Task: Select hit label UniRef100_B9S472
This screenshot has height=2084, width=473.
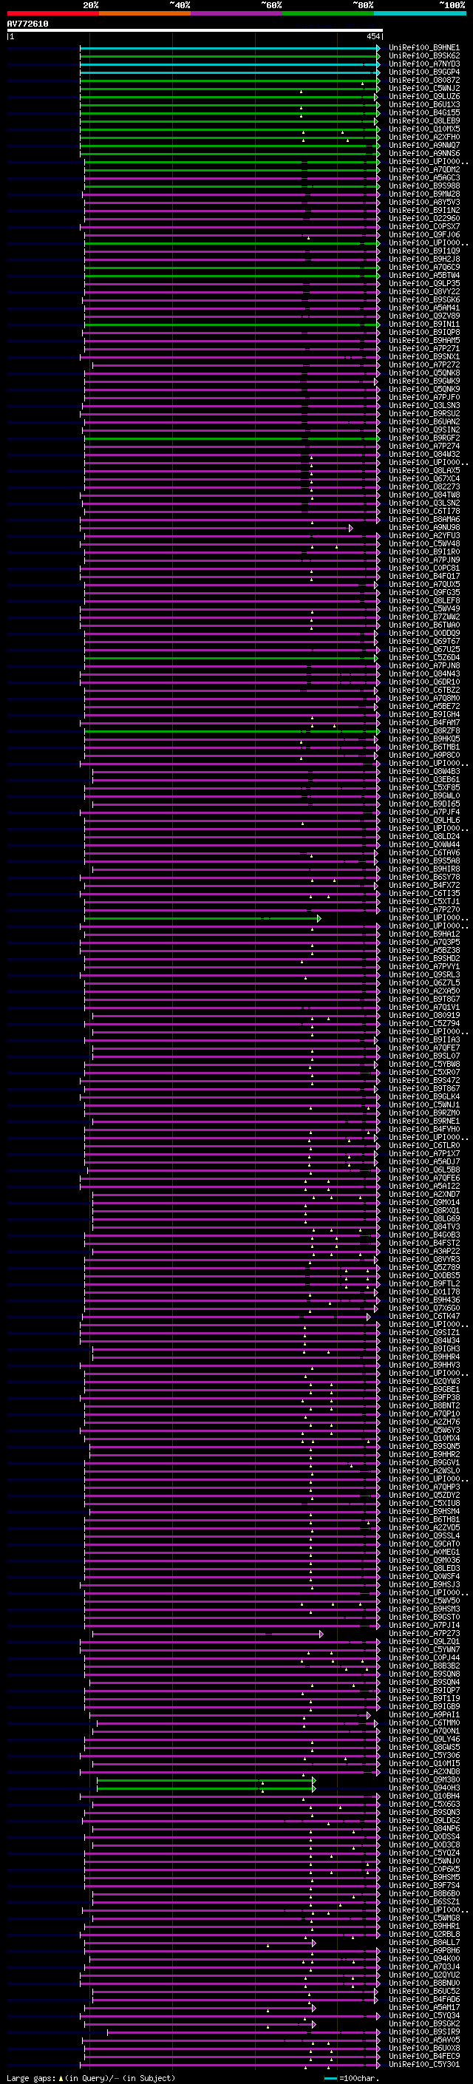Action: click(423, 1081)
